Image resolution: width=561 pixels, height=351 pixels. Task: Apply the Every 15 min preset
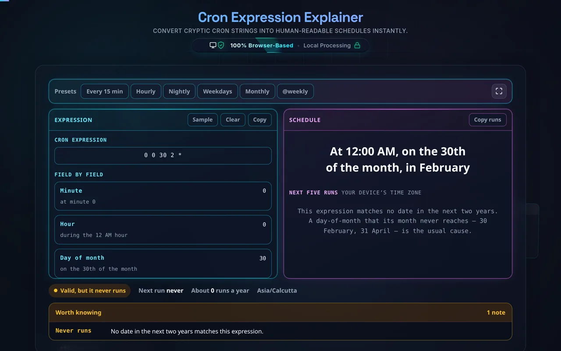(105, 91)
